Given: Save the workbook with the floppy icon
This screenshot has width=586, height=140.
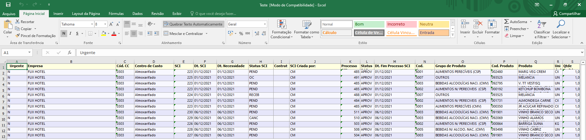Looking at the screenshot, I should (x=8, y=5).
